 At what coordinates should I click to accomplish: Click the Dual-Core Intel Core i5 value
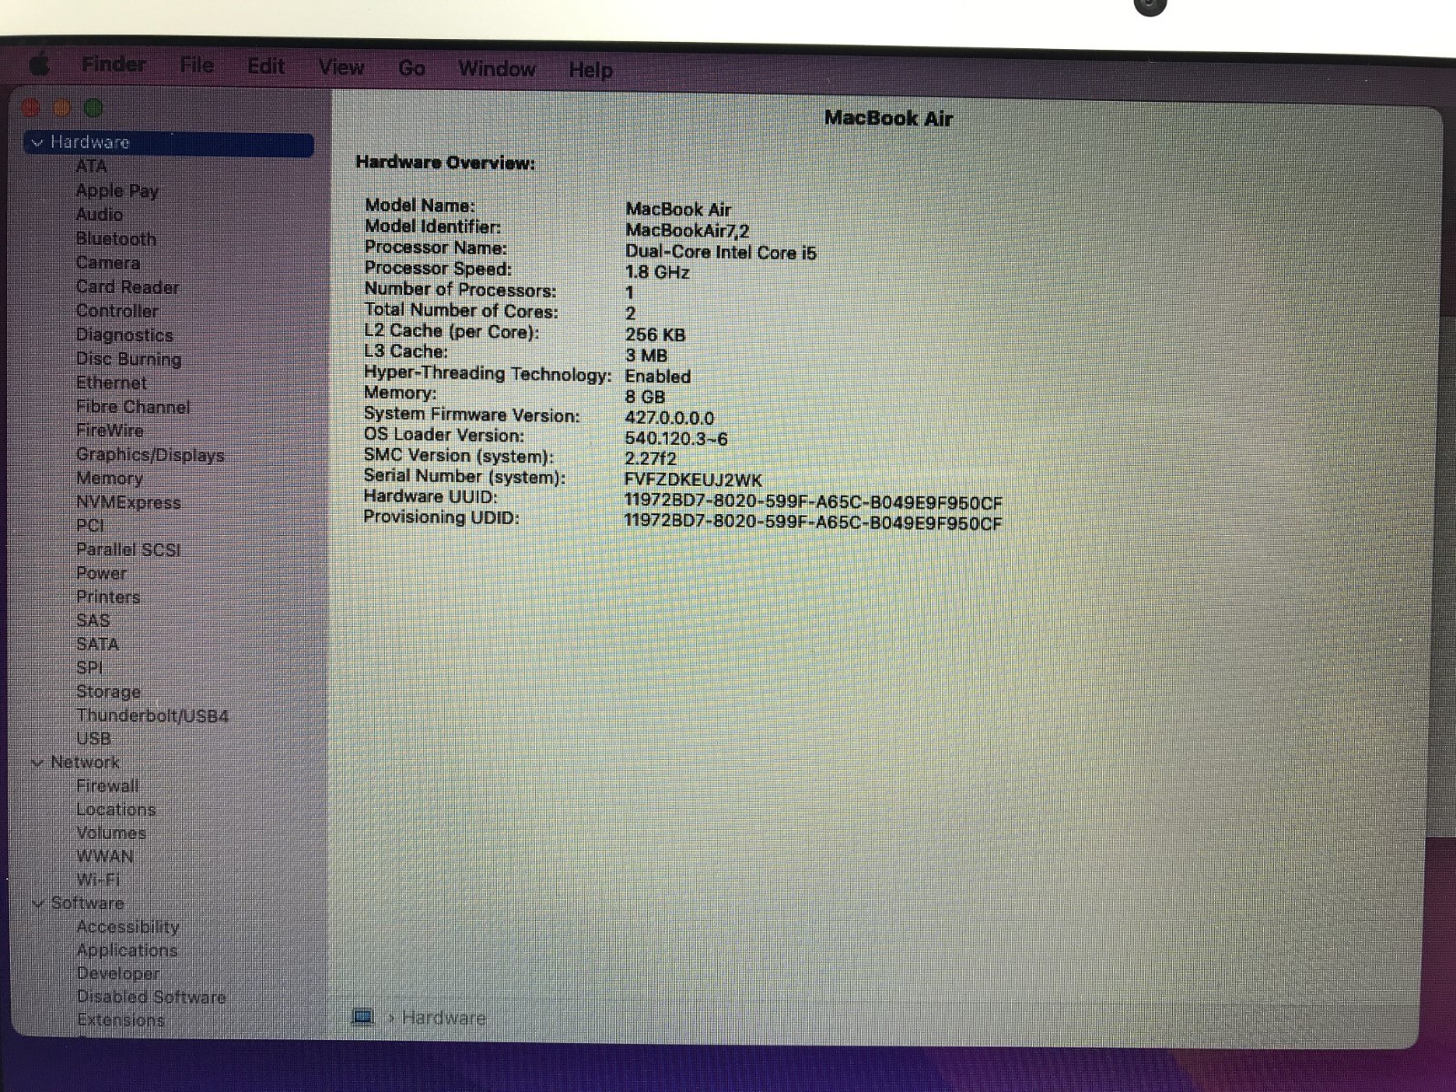(x=721, y=253)
